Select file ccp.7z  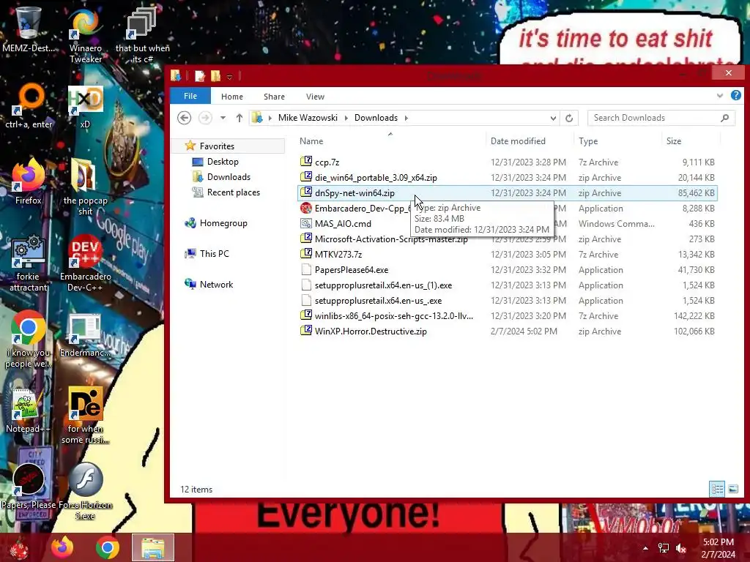coord(507,162)
